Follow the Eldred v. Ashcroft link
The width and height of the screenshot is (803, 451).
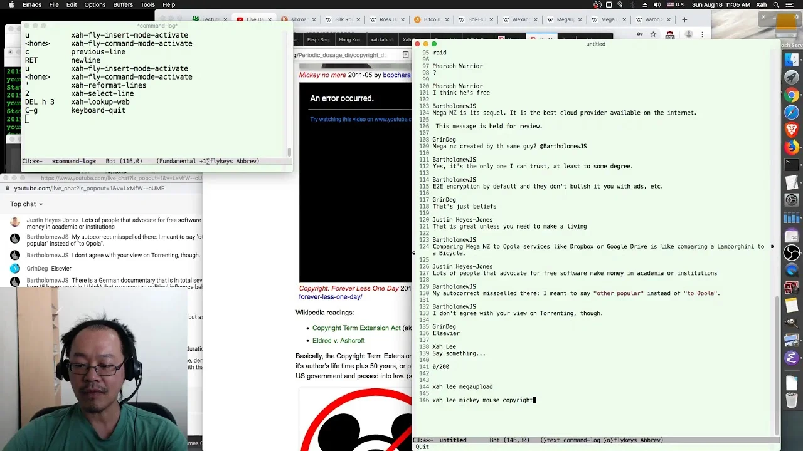tap(339, 341)
